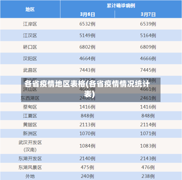Pick the 5149例 value
The width and height of the screenshot is (182, 180).
pos(87,35)
